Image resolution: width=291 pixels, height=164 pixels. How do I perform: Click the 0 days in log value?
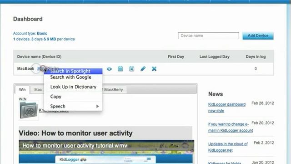[256, 69]
